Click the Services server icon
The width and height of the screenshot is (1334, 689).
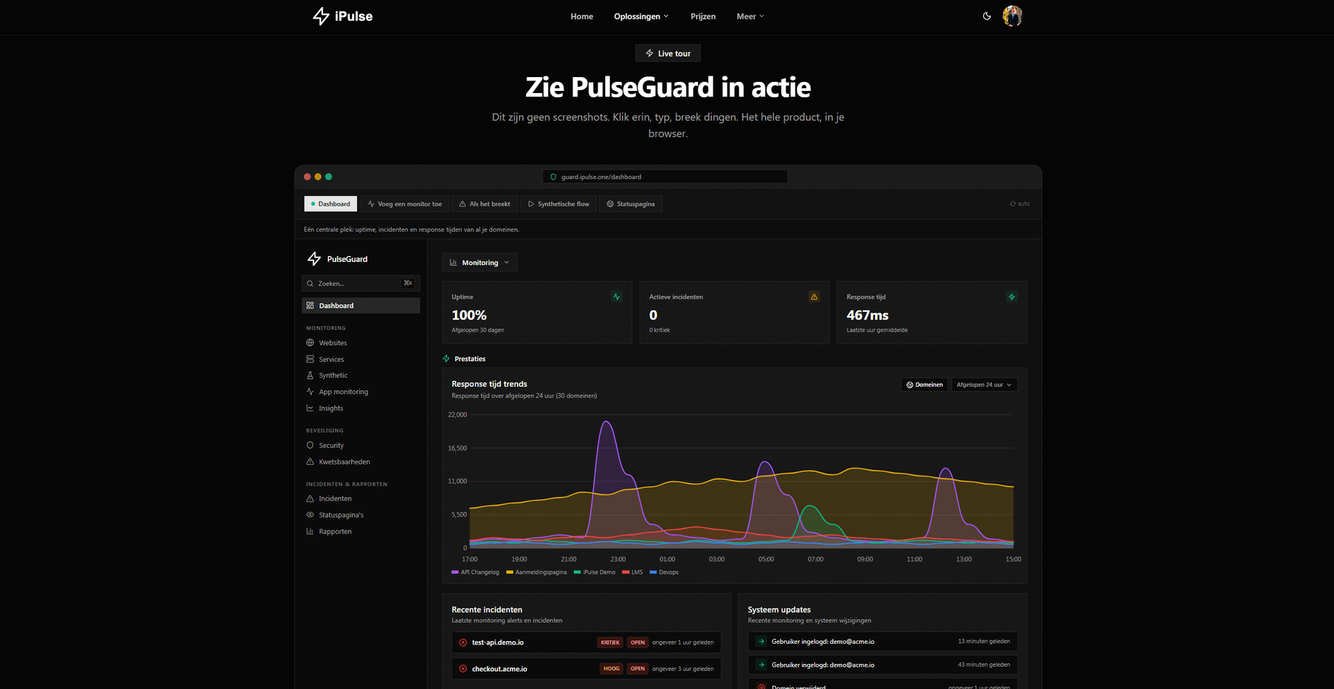point(310,359)
